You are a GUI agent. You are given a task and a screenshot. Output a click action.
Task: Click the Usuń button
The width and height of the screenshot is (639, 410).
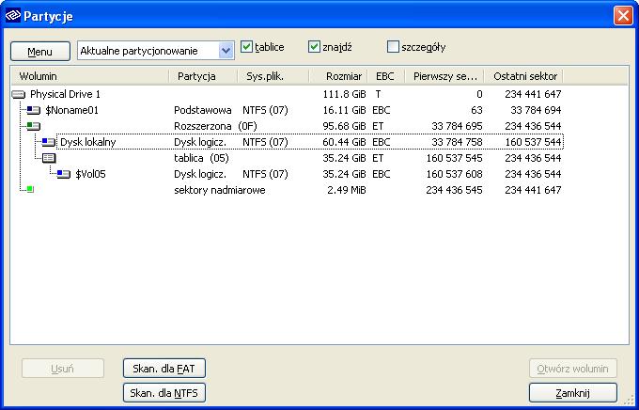click(x=63, y=369)
